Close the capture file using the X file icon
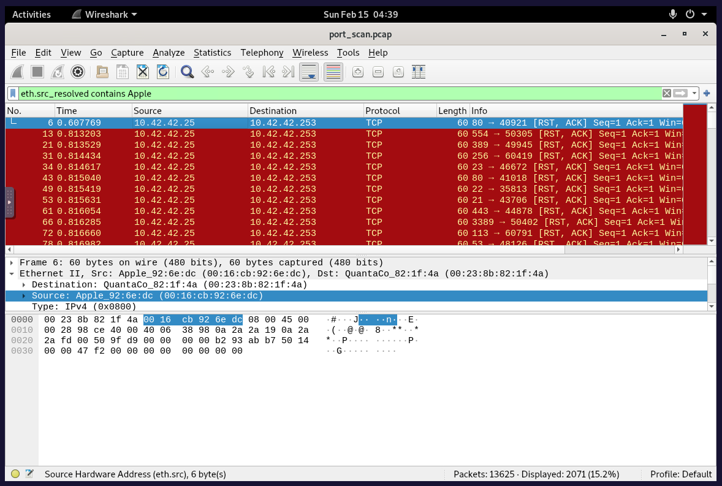The height and width of the screenshot is (486, 722). click(x=143, y=72)
